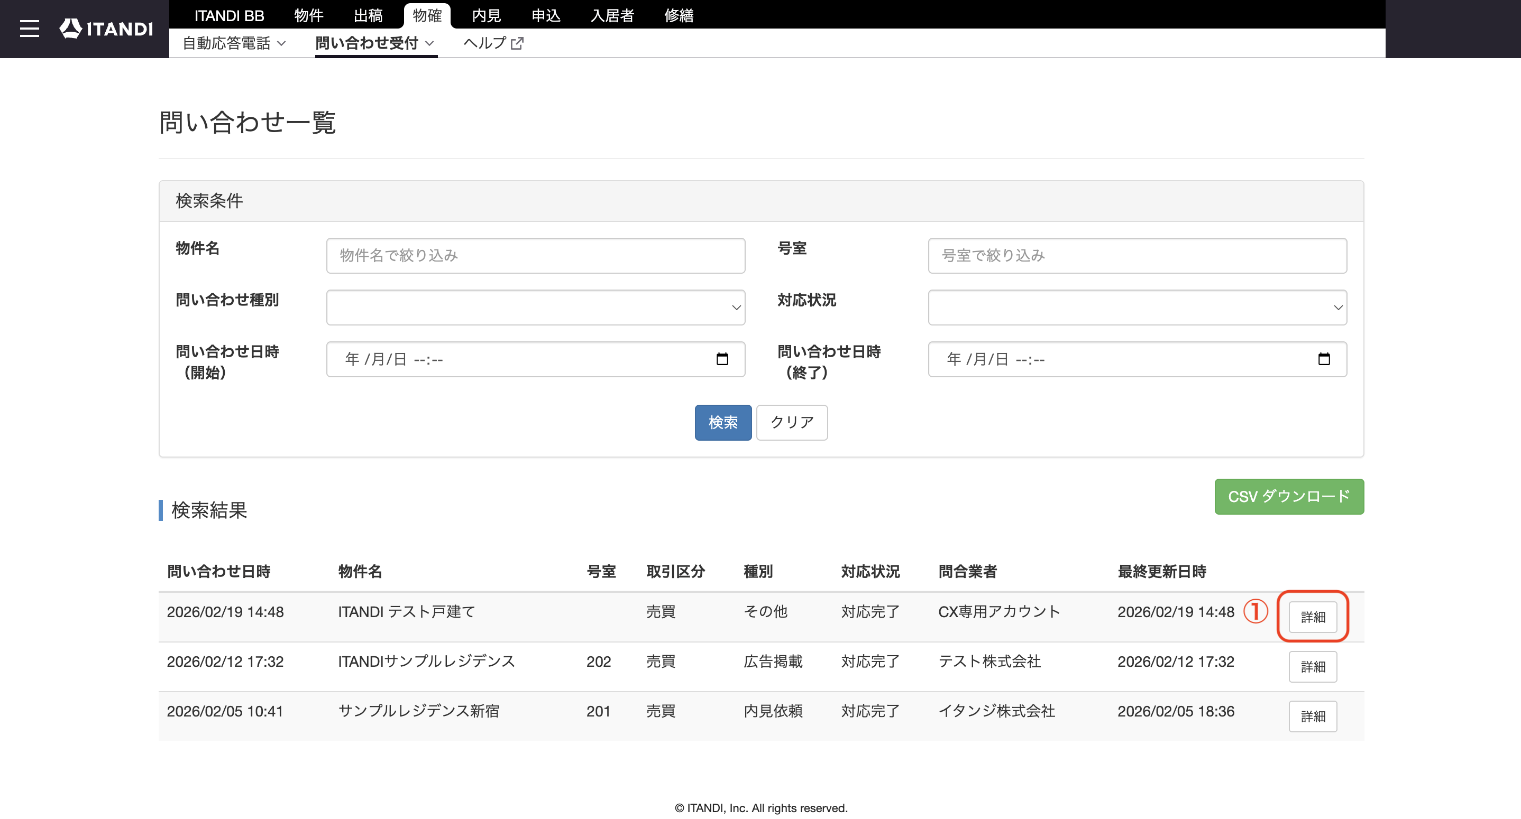1521x819 pixels.
Task: Focus the 物件名 filter input field
Action: pyautogui.click(x=536, y=256)
